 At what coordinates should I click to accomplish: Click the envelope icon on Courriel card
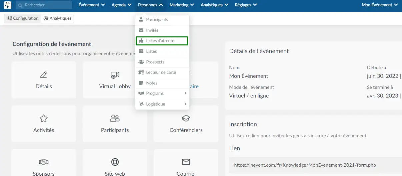click(186, 162)
